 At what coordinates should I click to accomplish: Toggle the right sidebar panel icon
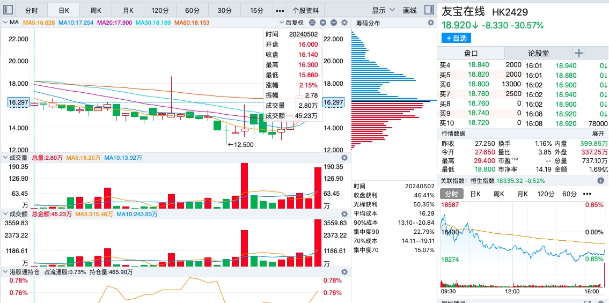[x=429, y=10]
